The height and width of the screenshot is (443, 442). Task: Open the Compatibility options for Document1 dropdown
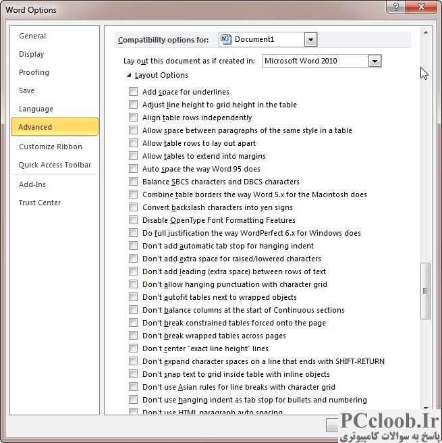point(311,40)
